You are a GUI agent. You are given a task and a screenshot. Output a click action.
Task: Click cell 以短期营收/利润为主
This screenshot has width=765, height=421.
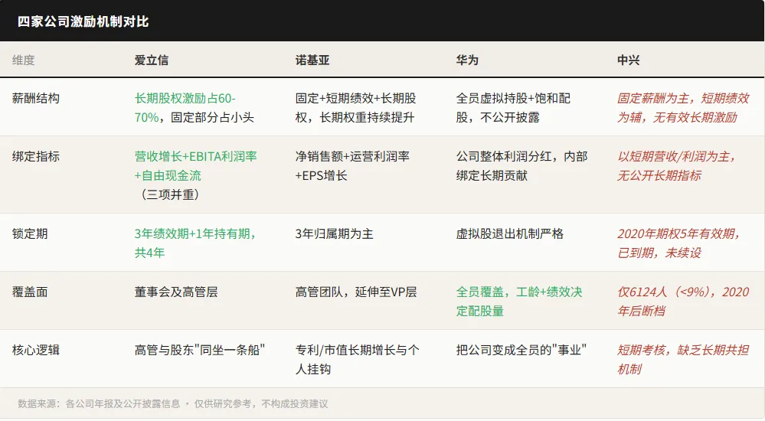point(677,166)
